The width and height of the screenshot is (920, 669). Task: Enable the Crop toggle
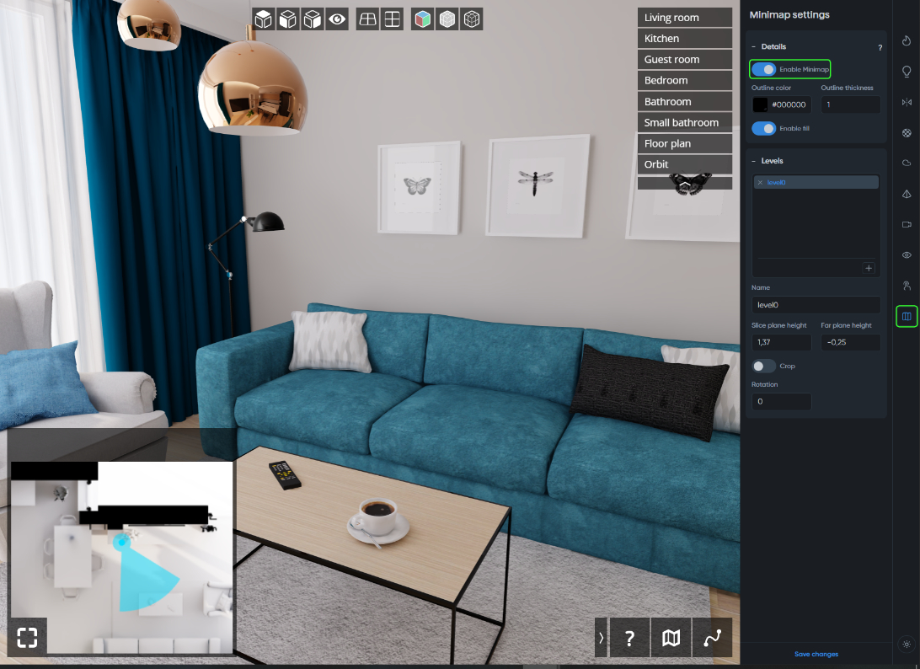point(764,366)
